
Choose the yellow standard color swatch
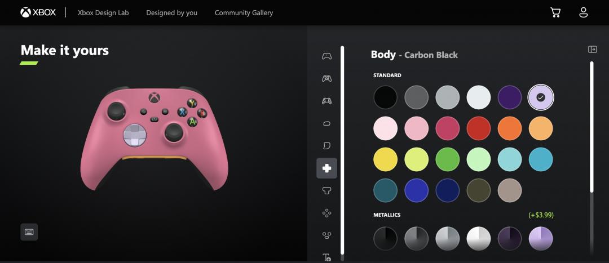click(x=385, y=159)
